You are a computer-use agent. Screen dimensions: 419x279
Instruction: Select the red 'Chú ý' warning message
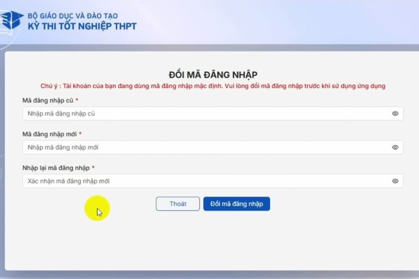[x=213, y=86]
